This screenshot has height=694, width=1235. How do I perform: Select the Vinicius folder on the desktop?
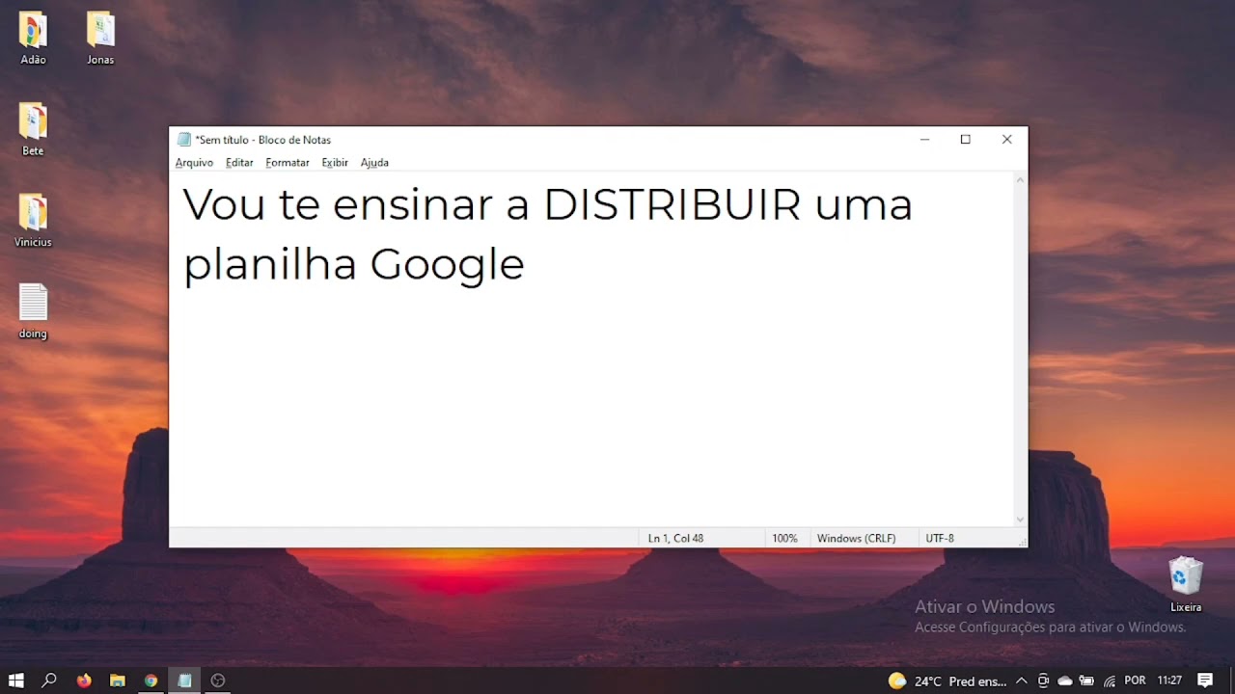33,221
